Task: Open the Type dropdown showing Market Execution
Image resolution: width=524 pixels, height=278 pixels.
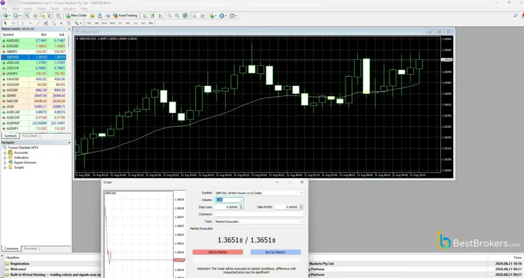Action: (301, 222)
